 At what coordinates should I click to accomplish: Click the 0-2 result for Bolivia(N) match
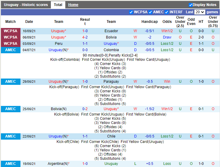pos(85,109)
